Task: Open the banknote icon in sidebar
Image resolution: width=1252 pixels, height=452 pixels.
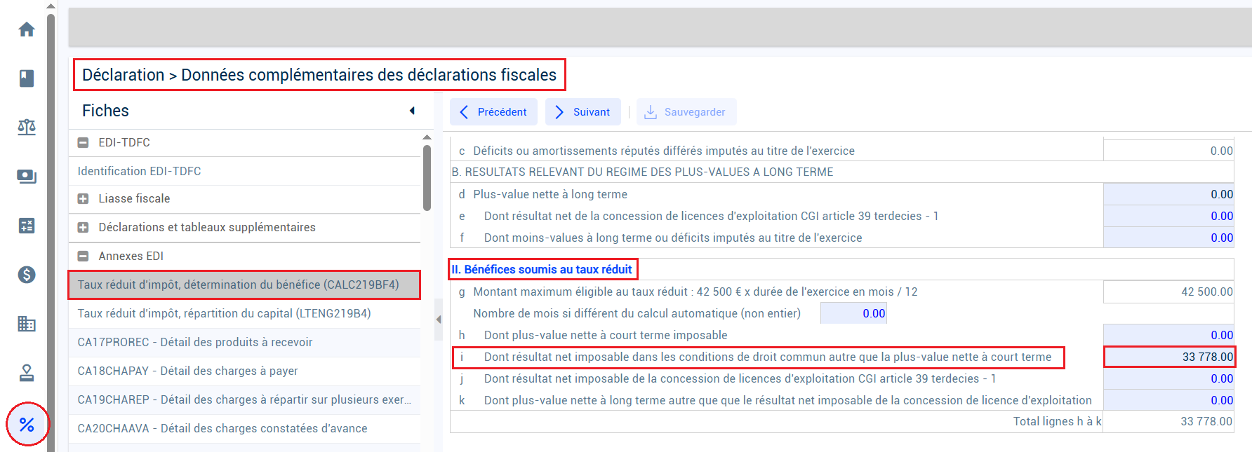Action: click(x=27, y=177)
